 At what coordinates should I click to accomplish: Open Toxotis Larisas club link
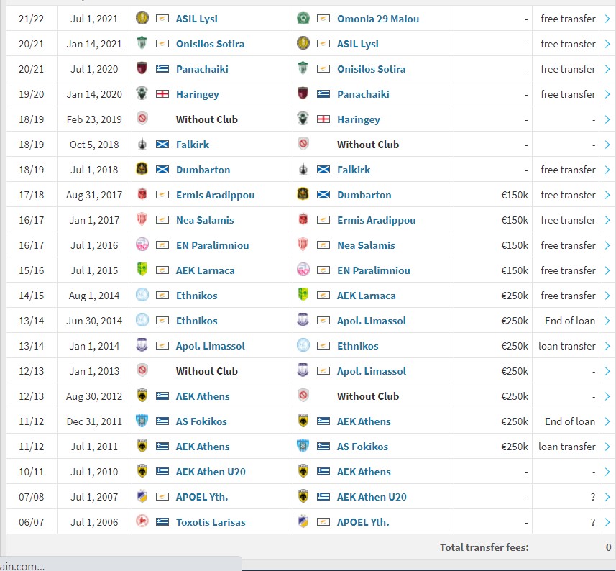(x=211, y=522)
